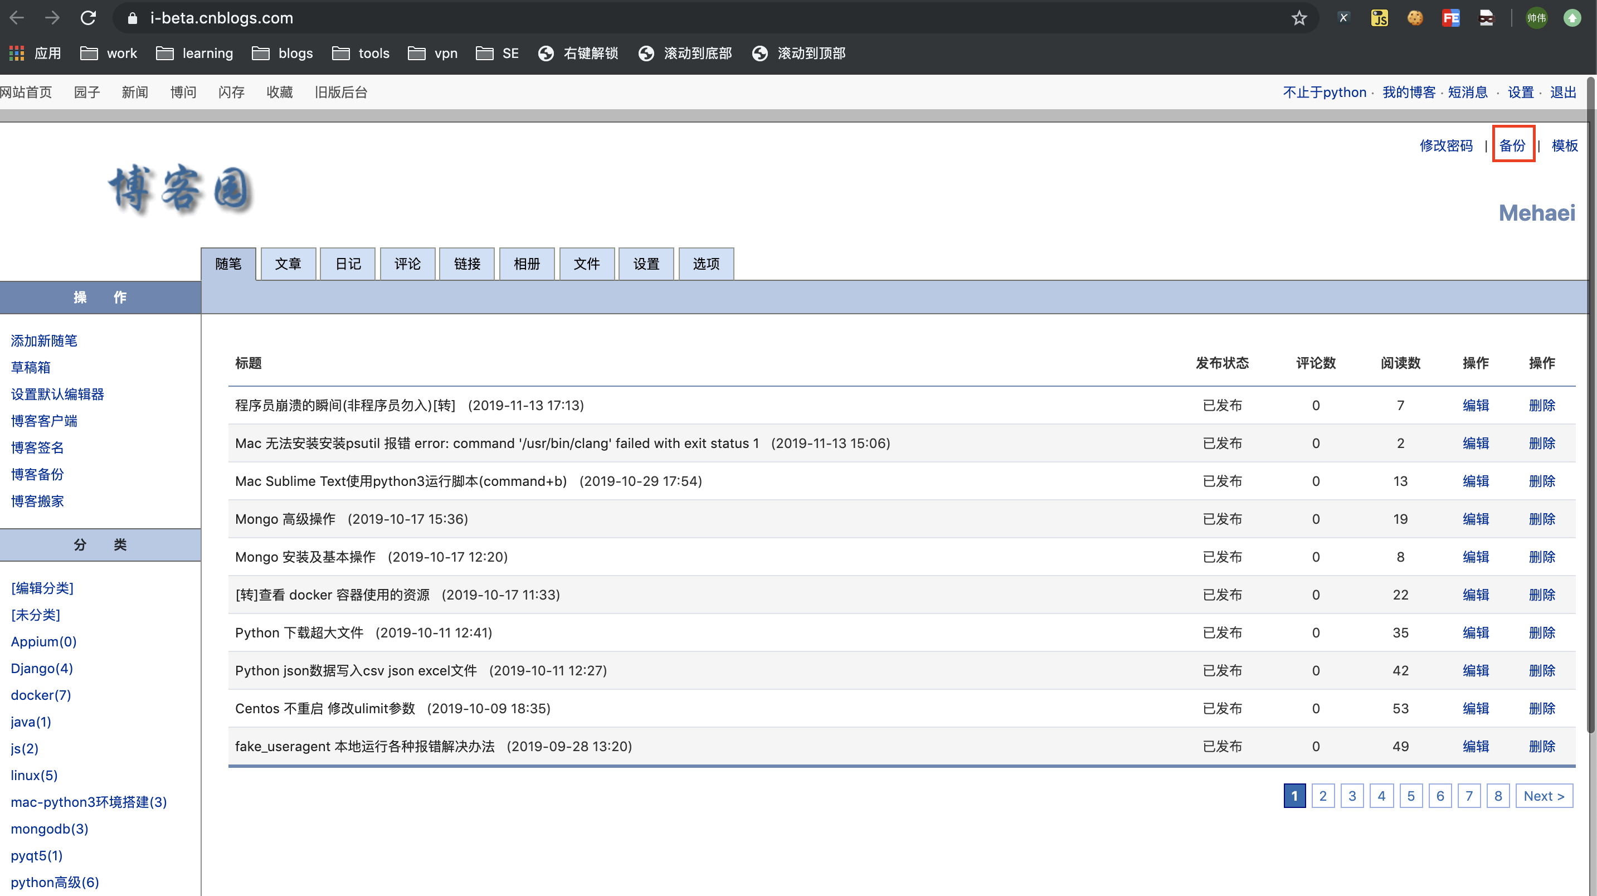Click the bookmark star icon
The height and width of the screenshot is (896, 1597).
(x=1299, y=18)
